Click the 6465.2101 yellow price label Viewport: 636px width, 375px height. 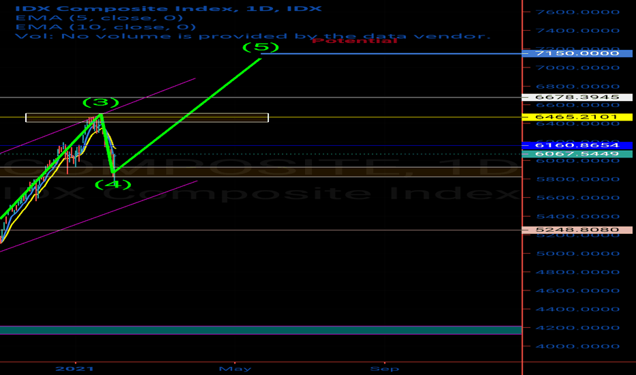(x=577, y=117)
